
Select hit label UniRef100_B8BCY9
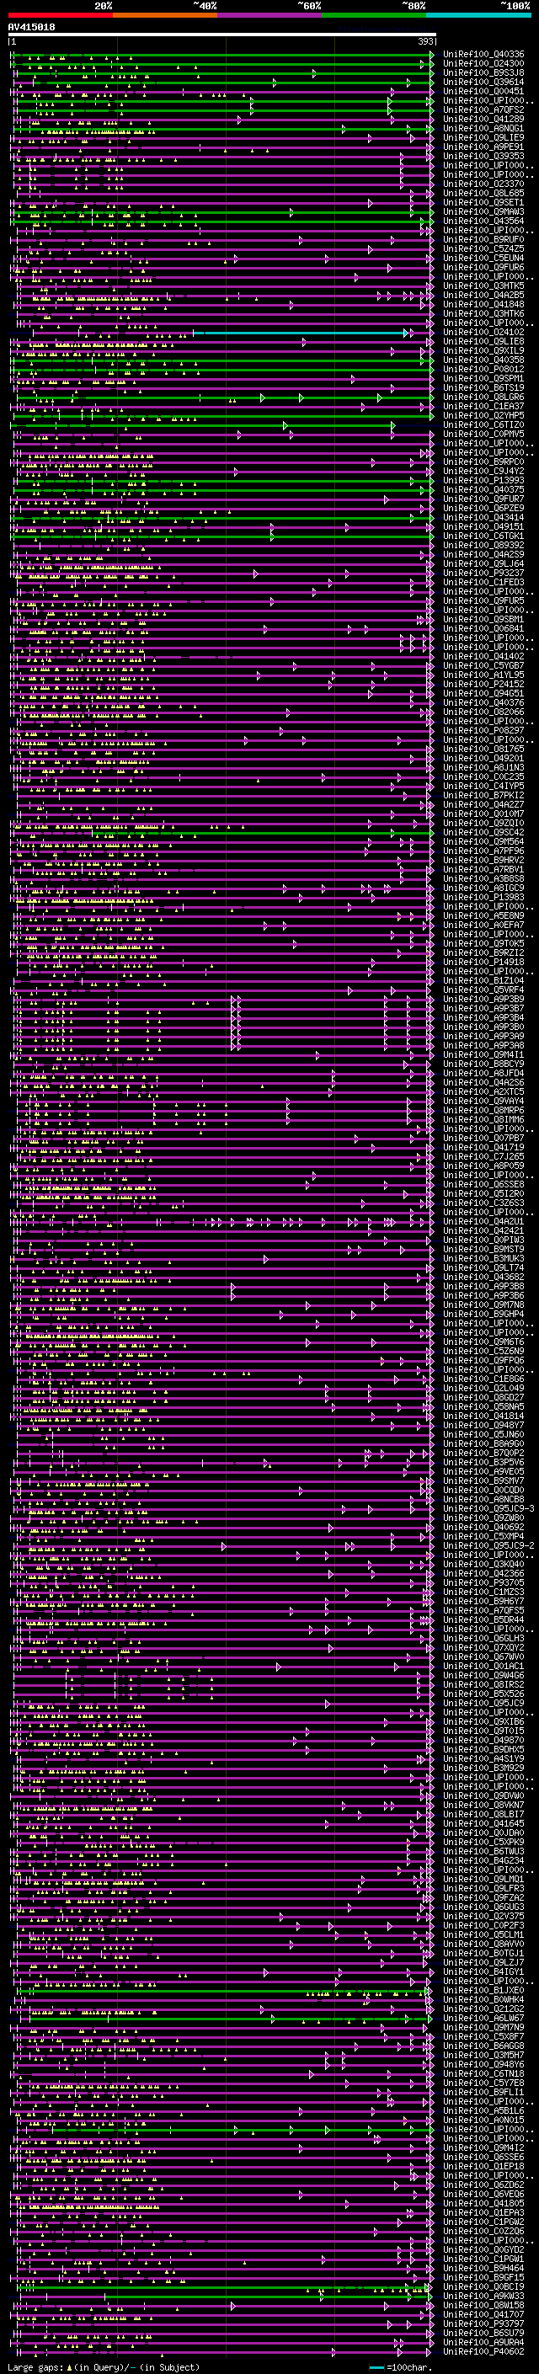coord(483,1064)
